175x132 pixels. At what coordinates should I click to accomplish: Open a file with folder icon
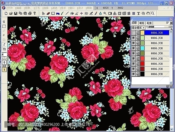pos(11,13)
